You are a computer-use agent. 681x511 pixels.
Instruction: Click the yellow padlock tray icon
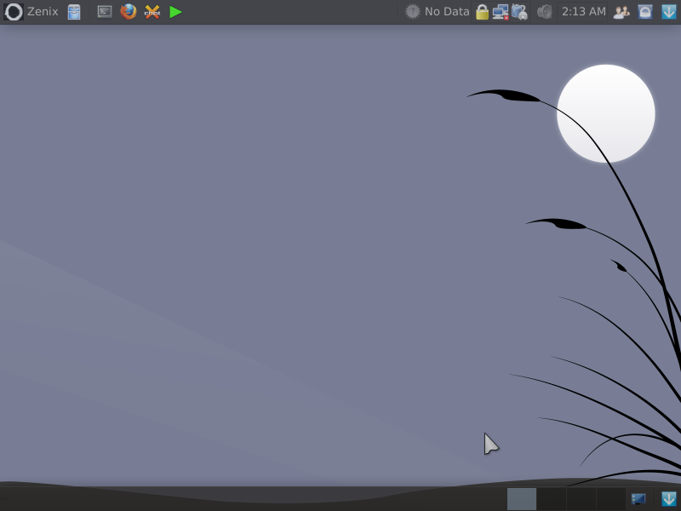coord(482,12)
